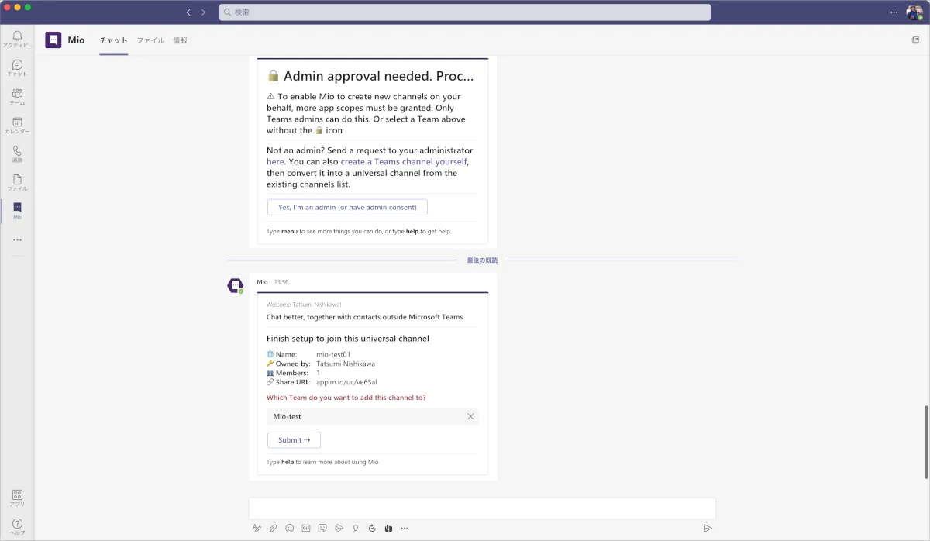
Task: Open the text Format options
Action: click(257, 529)
